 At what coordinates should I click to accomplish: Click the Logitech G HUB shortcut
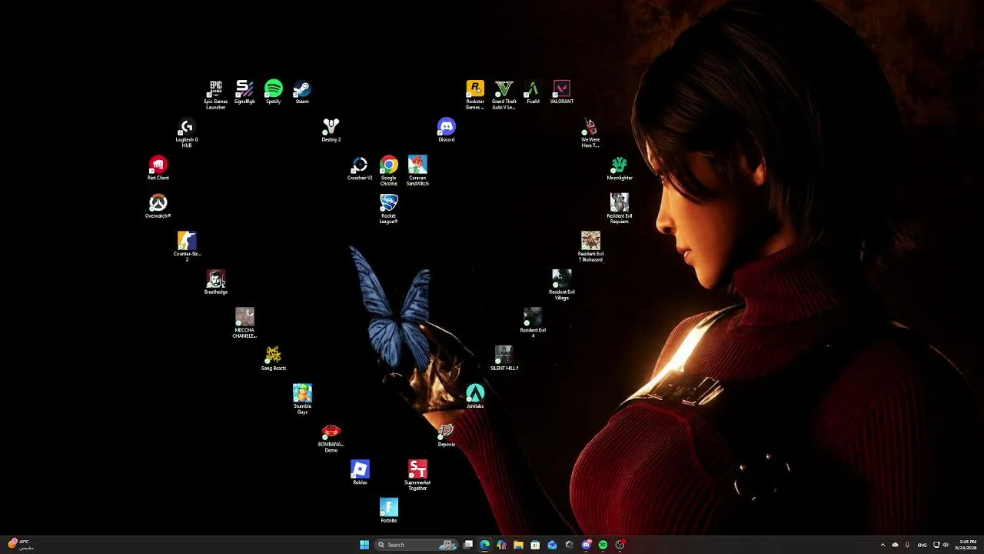(187, 132)
